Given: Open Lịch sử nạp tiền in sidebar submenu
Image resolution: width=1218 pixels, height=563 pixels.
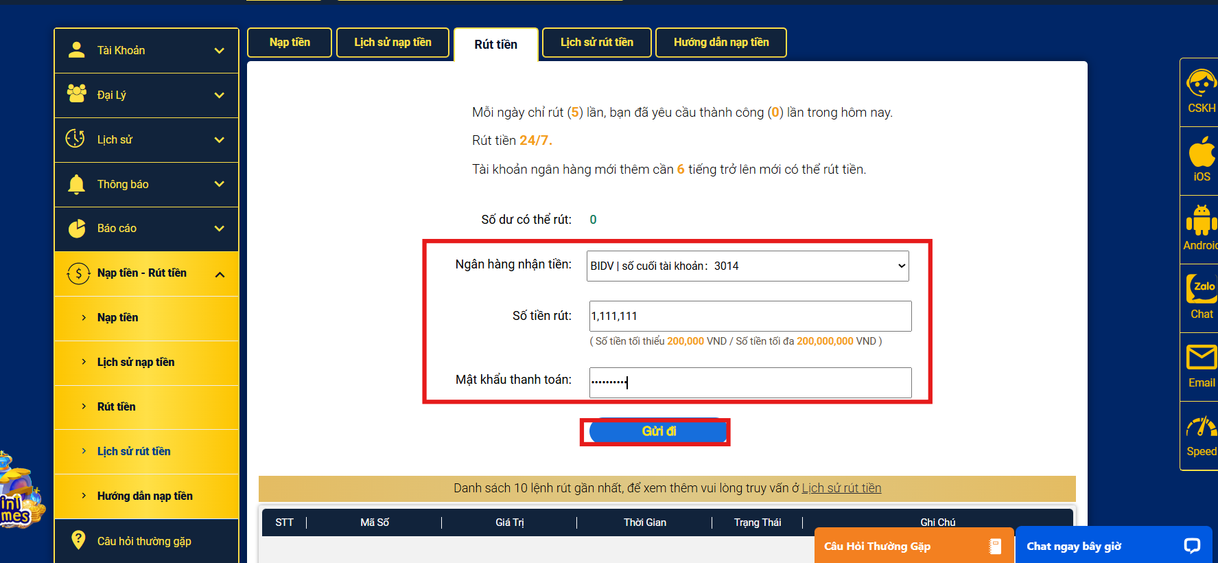Looking at the screenshot, I should (146, 363).
